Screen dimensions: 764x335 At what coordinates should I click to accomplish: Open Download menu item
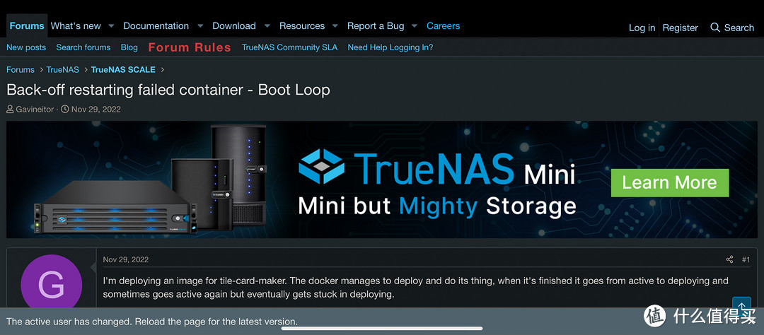234,26
